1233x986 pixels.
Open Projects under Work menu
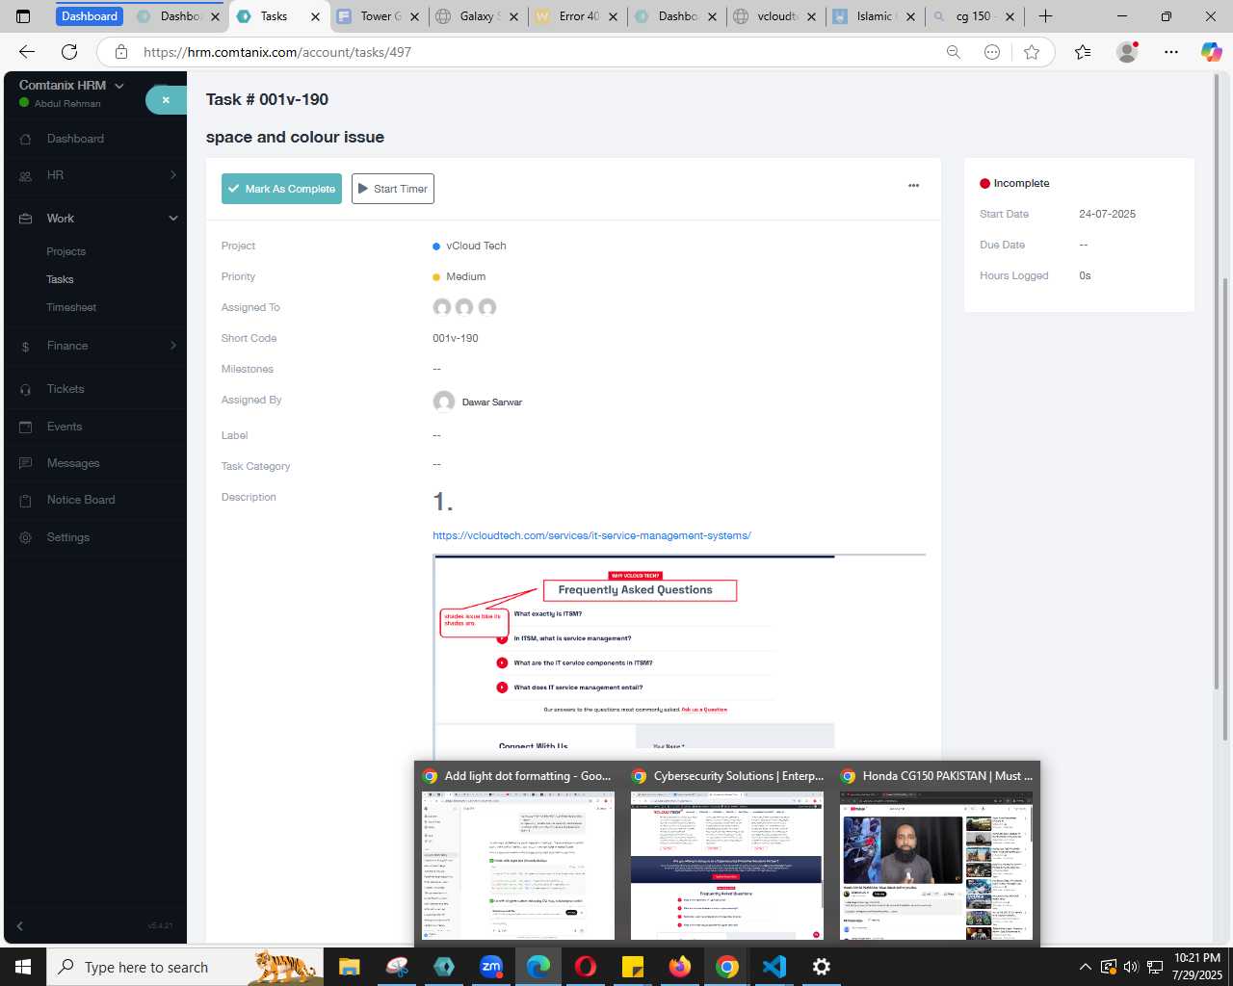66,252
